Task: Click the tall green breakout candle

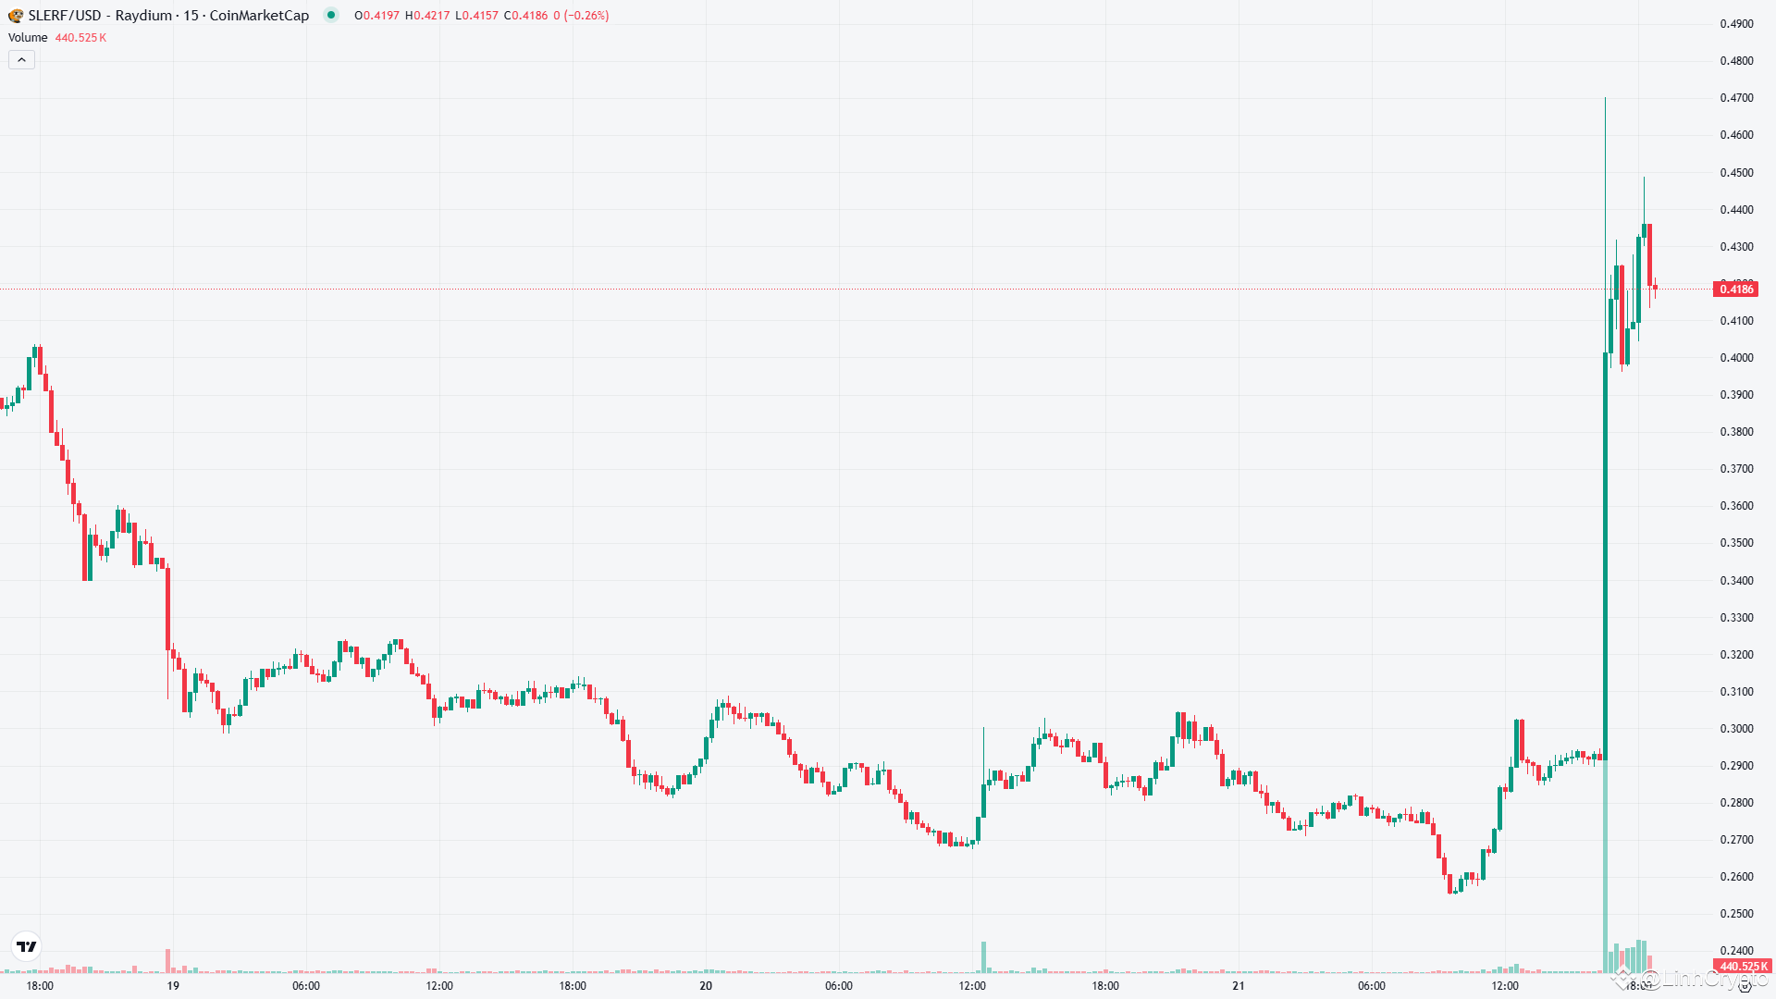Action: pyautogui.click(x=1605, y=555)
